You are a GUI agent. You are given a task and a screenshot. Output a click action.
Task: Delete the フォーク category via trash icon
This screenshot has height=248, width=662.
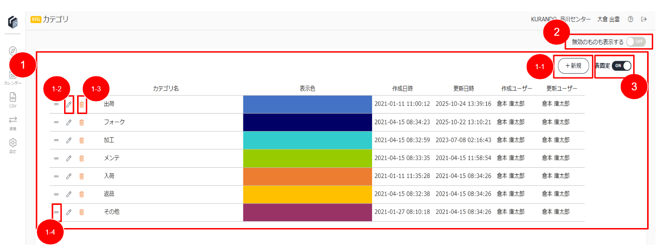coord(82,122)
